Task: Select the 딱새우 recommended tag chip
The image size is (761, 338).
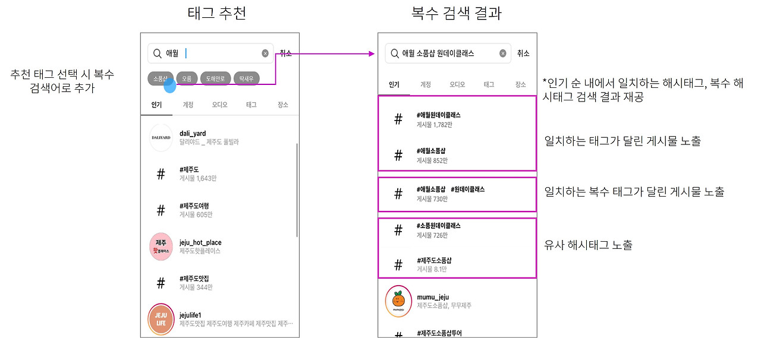Action: [x=247, y=78]
